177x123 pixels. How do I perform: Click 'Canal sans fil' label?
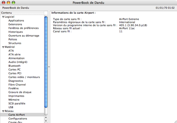pyautogui.click(x=62, y=31)
